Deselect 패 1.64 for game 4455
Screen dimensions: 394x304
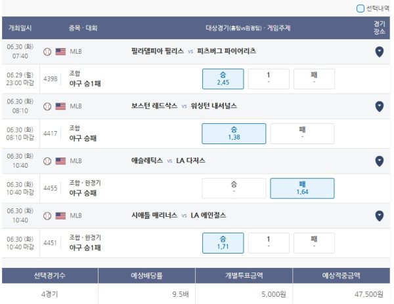(x=302, y=188)
